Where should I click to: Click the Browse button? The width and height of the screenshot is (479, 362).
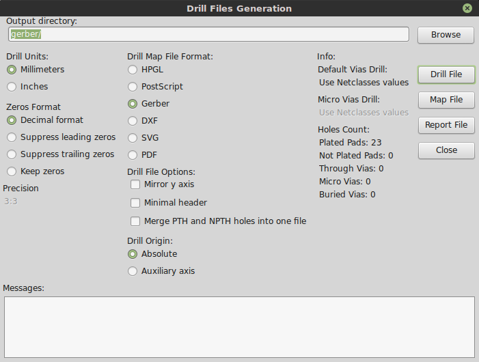446,35
